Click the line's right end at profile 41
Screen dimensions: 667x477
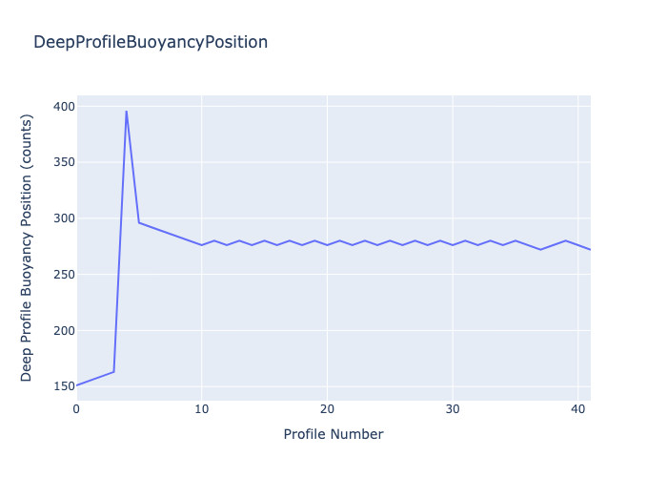pos(590,249)
